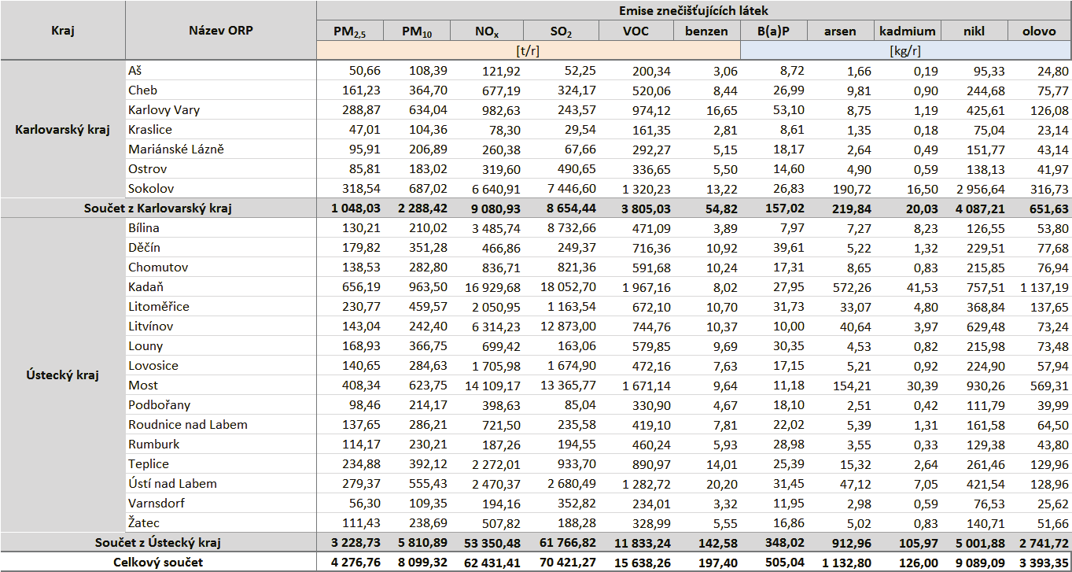Click Ústí nad Labem benzen value 20,20
The width and height of the screenshot is (1072, 572).
[x=724, y=484]
